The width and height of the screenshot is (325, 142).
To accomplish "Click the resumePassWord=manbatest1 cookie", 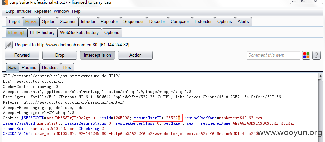I will coord(32,123).
